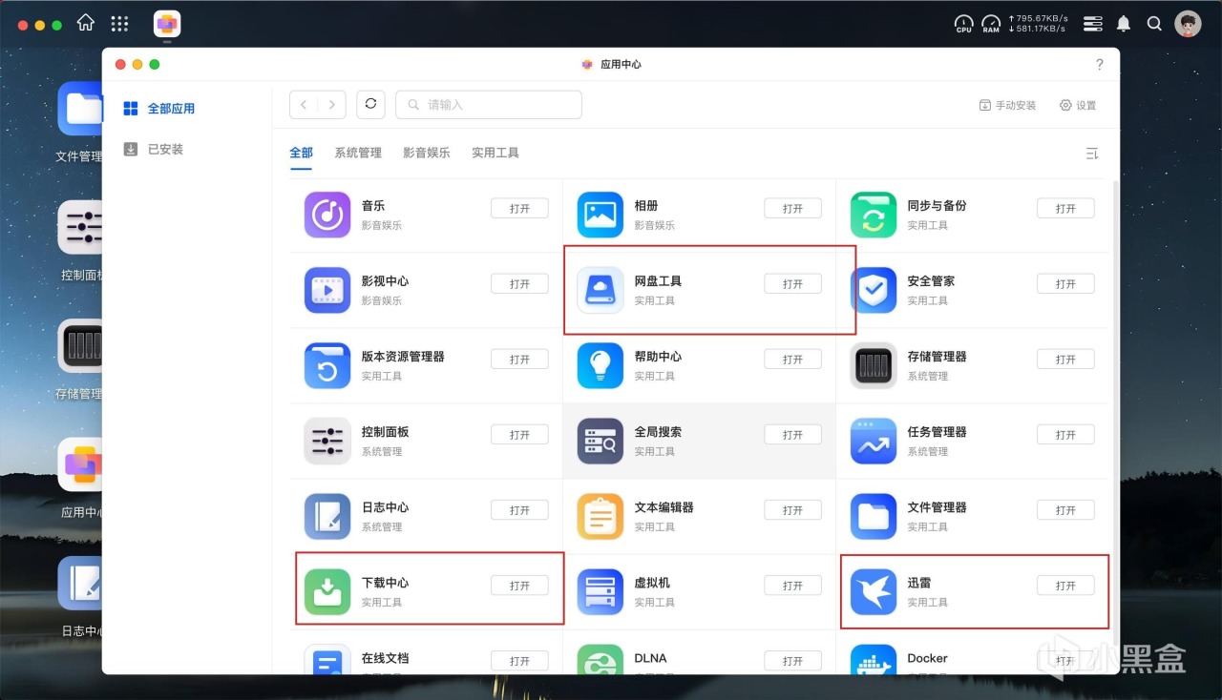The width and height of the screenshot is (1222, 700).
Task: Click the 文件管理器 app icon in the list
Action: (874, 516)
